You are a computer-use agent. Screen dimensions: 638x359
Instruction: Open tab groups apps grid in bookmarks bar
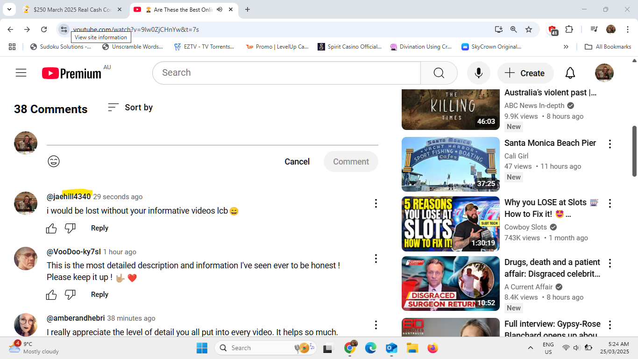pos(12,47)
